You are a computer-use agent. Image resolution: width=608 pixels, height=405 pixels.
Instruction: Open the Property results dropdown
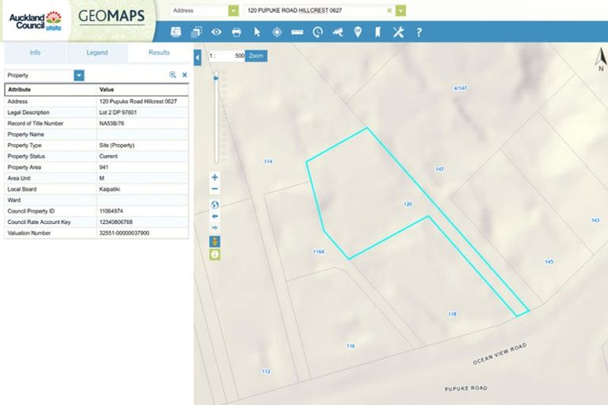pos(79,75)
